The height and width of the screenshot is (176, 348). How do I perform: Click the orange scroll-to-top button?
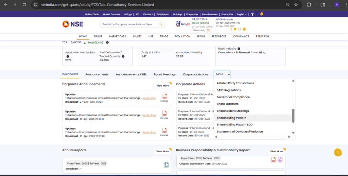coord(338,152)
